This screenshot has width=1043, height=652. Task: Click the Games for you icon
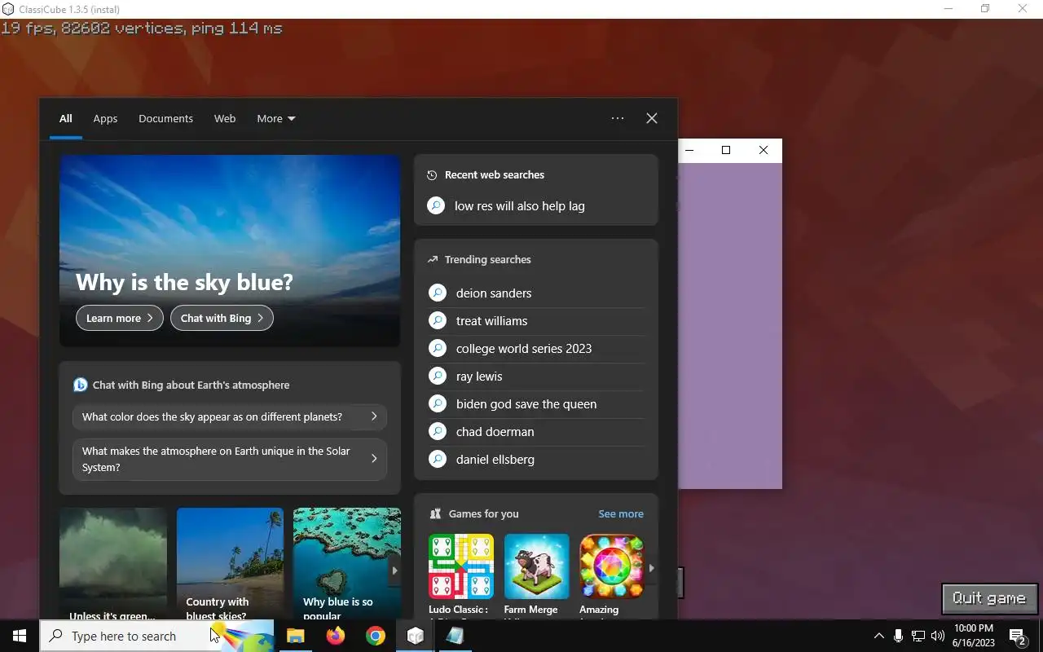click(435, 513)
